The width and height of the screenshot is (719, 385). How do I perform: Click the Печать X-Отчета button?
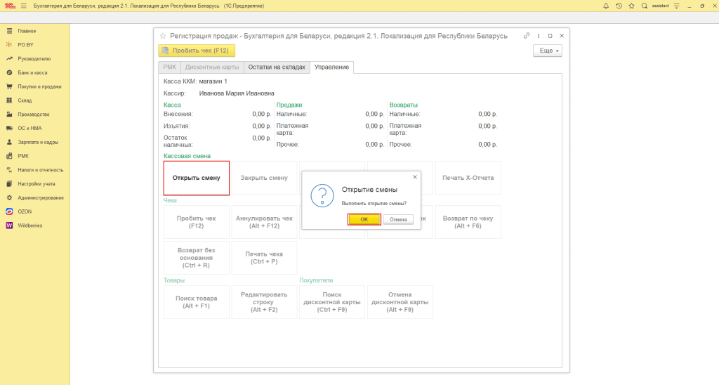pos(468,178)
